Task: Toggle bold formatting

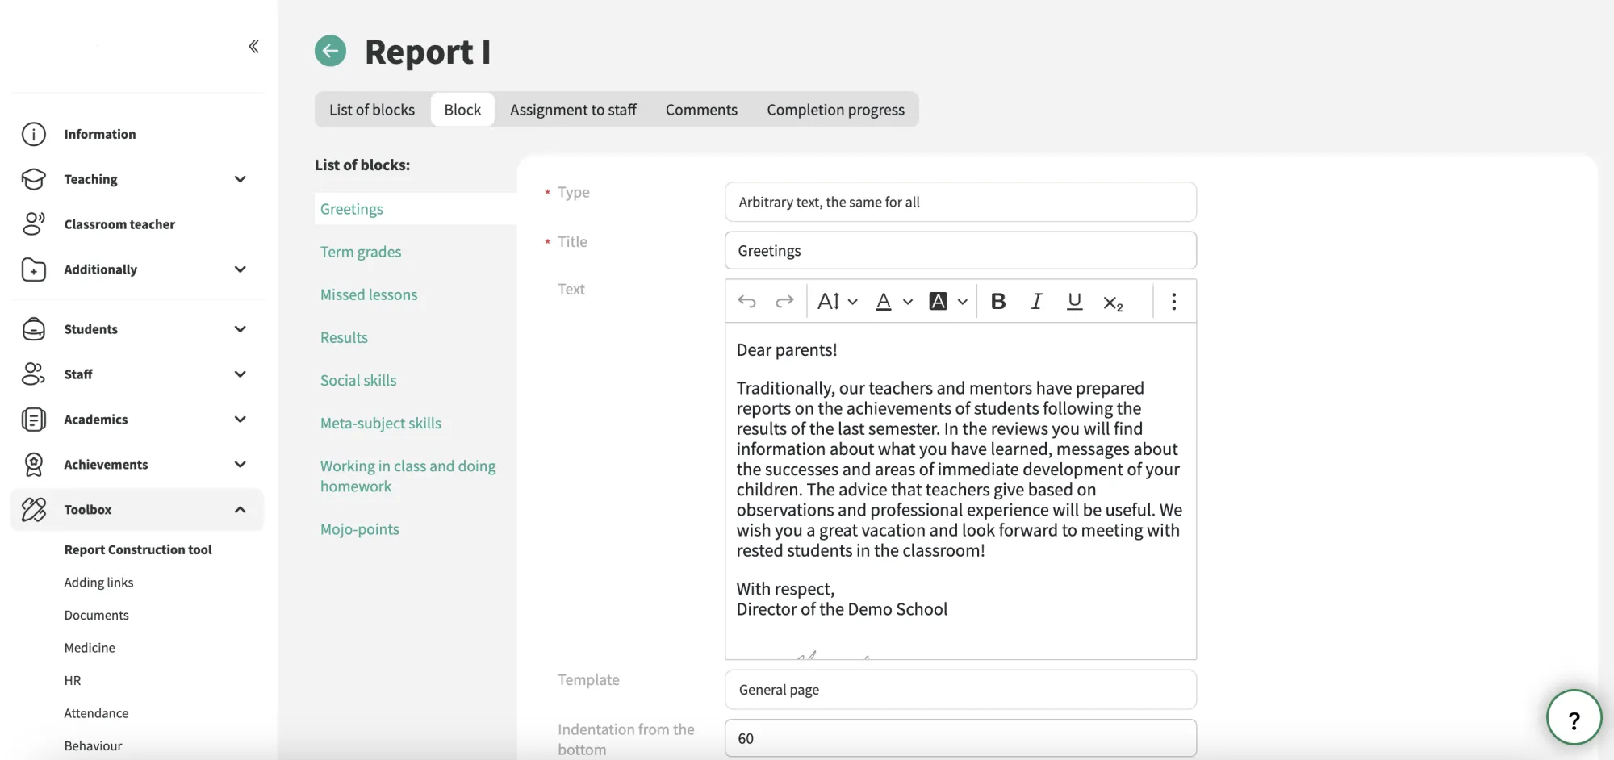Action: (998, 302)
